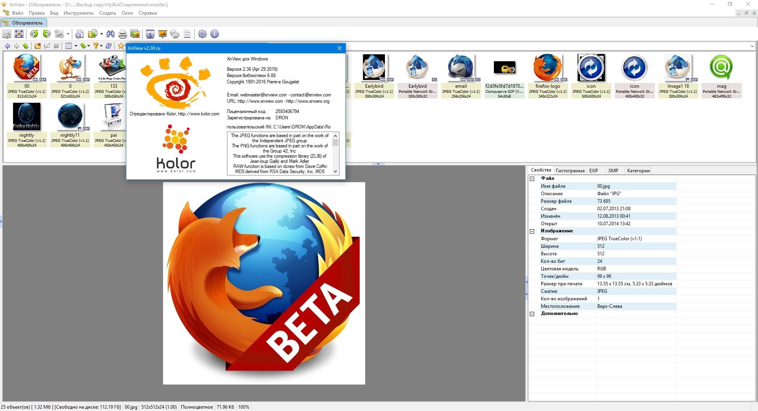The image size is (758, 411).
Task: Open the options gear icon
Action: [x=202, y=34]
